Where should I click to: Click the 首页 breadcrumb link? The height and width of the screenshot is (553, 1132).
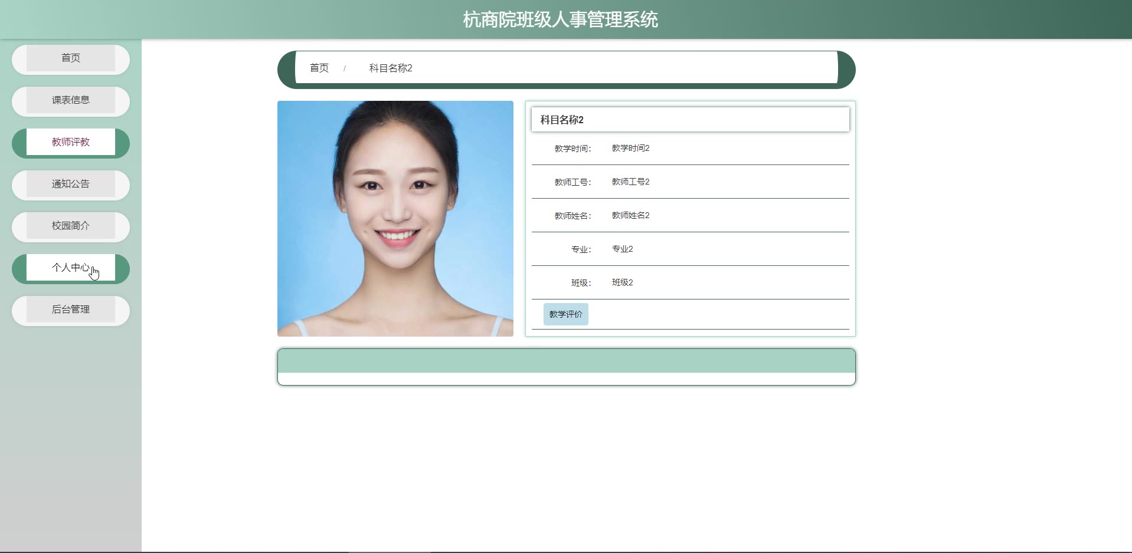click(x=319, y=68)
